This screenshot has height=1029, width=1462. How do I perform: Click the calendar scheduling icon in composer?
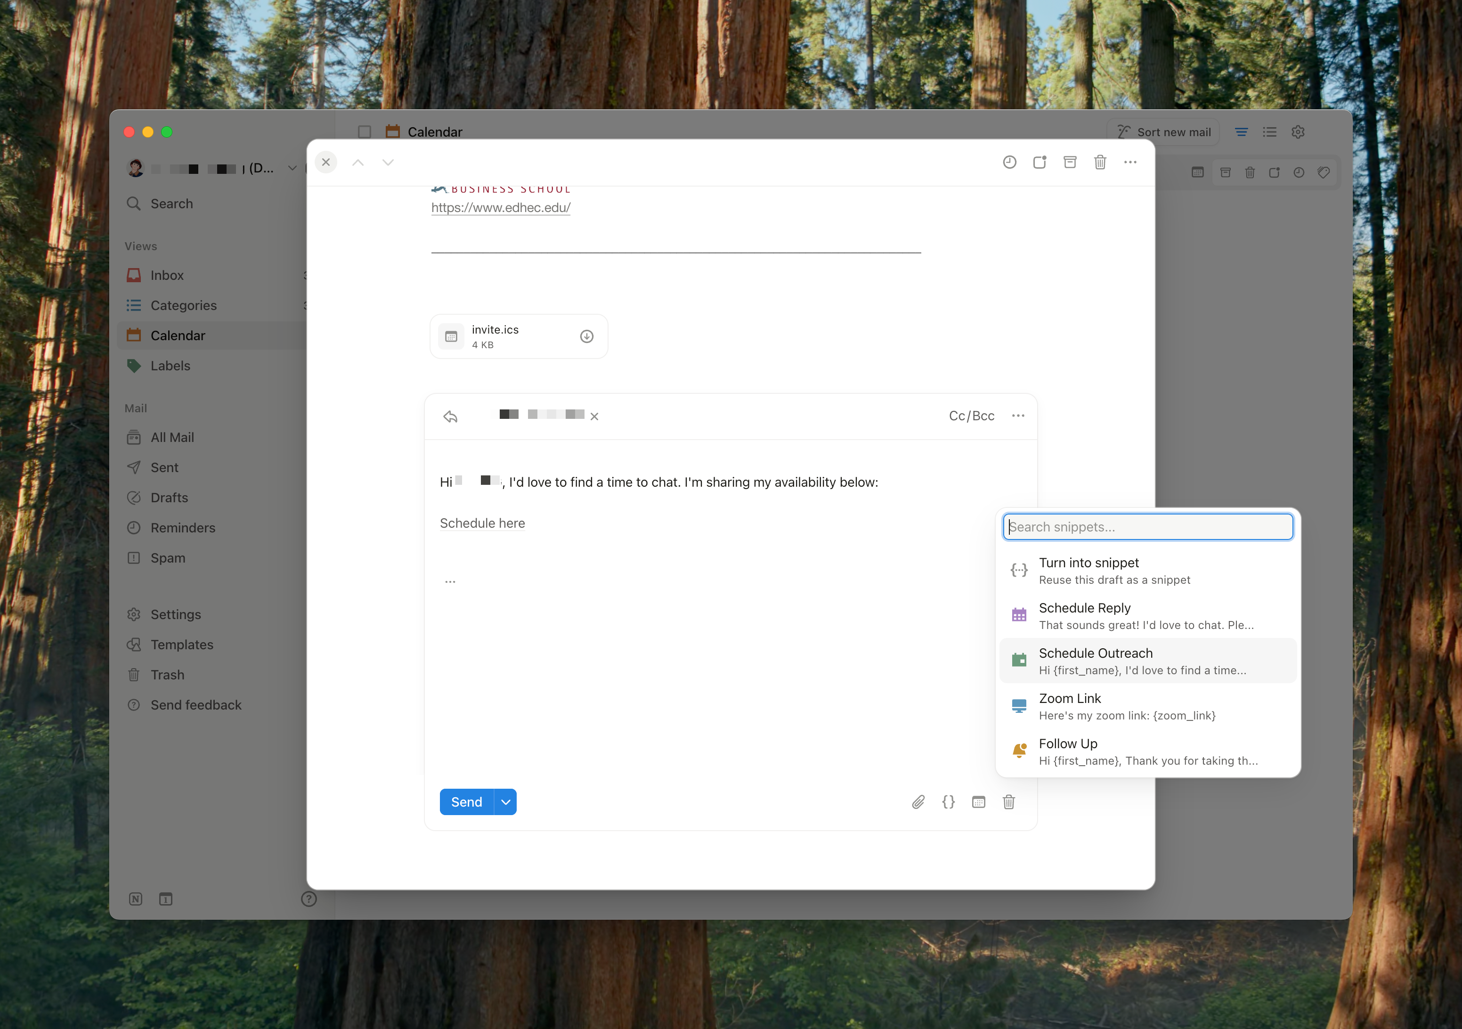pos(979,802)
